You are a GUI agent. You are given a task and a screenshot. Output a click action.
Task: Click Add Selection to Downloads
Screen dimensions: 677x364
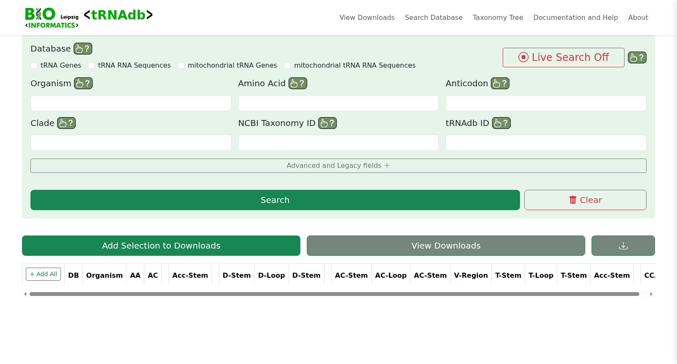click(161, 246)
